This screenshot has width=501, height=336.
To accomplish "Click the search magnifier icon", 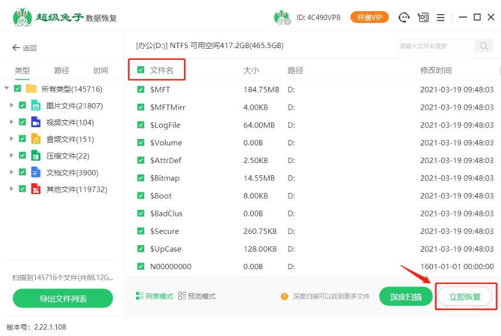I will (x=483, y=46).
